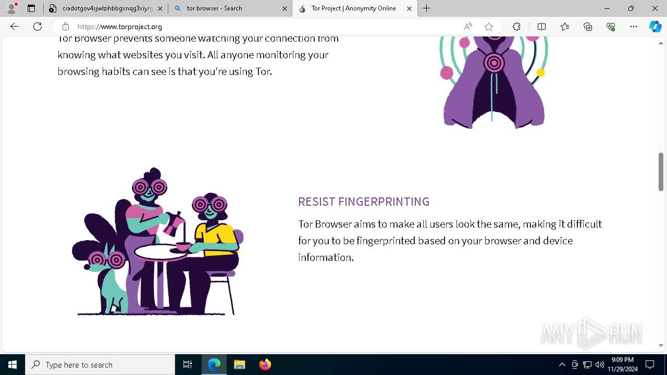Open the Copilot sidebar icon

[x=656, y=27]
